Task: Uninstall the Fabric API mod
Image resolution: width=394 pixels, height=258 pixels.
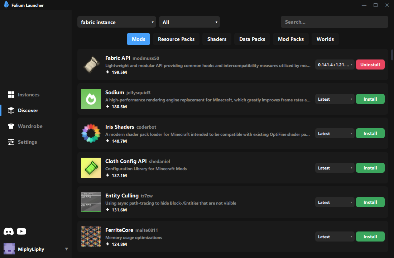Action: click(370, 64)
